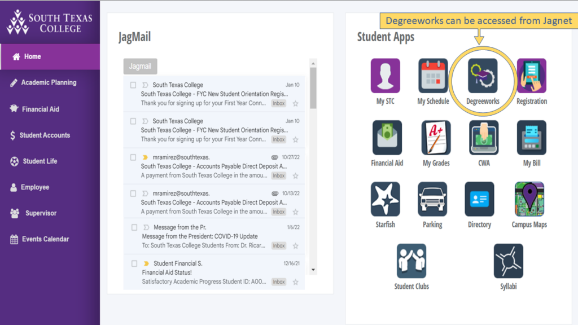Open the Registration app icon
This screenshot has height=325, width=578.
(532, 76)
